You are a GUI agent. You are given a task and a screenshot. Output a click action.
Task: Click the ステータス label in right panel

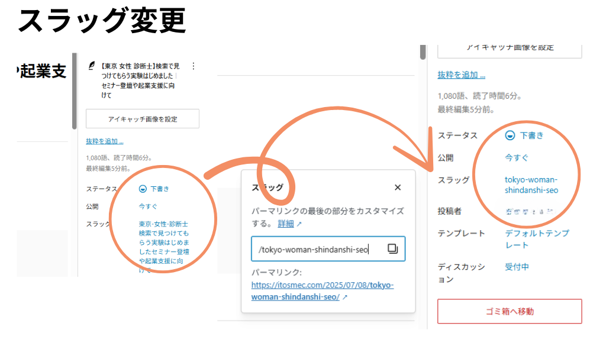[x=457, y=135]
